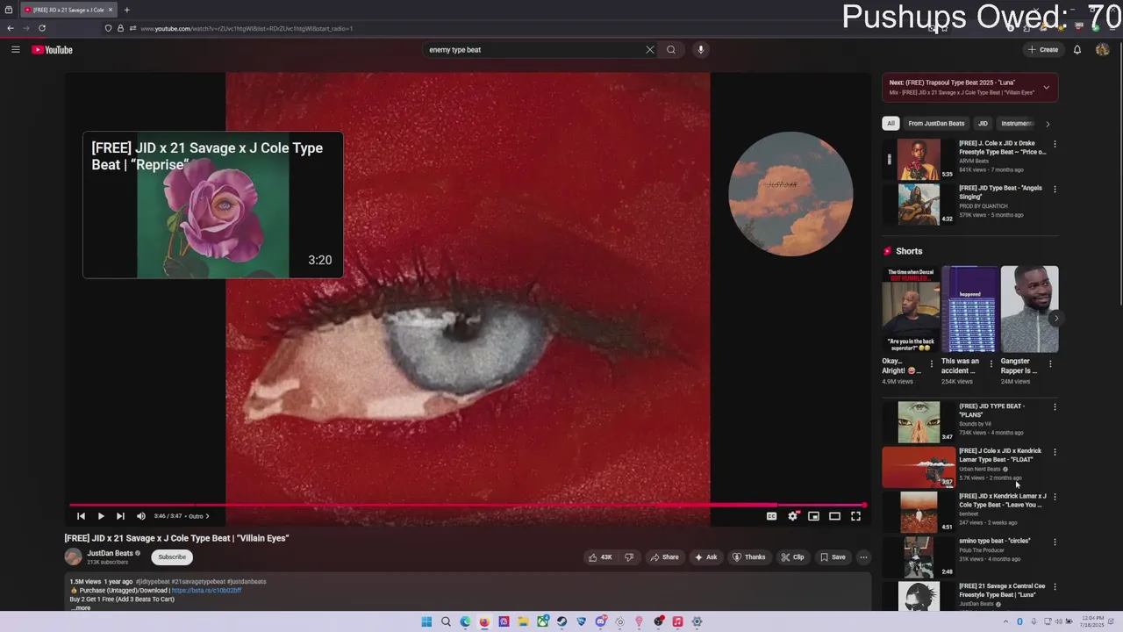Open the more actions ellipsis menu
Screen dimensions: 1123x632
(x=863, y=557)
